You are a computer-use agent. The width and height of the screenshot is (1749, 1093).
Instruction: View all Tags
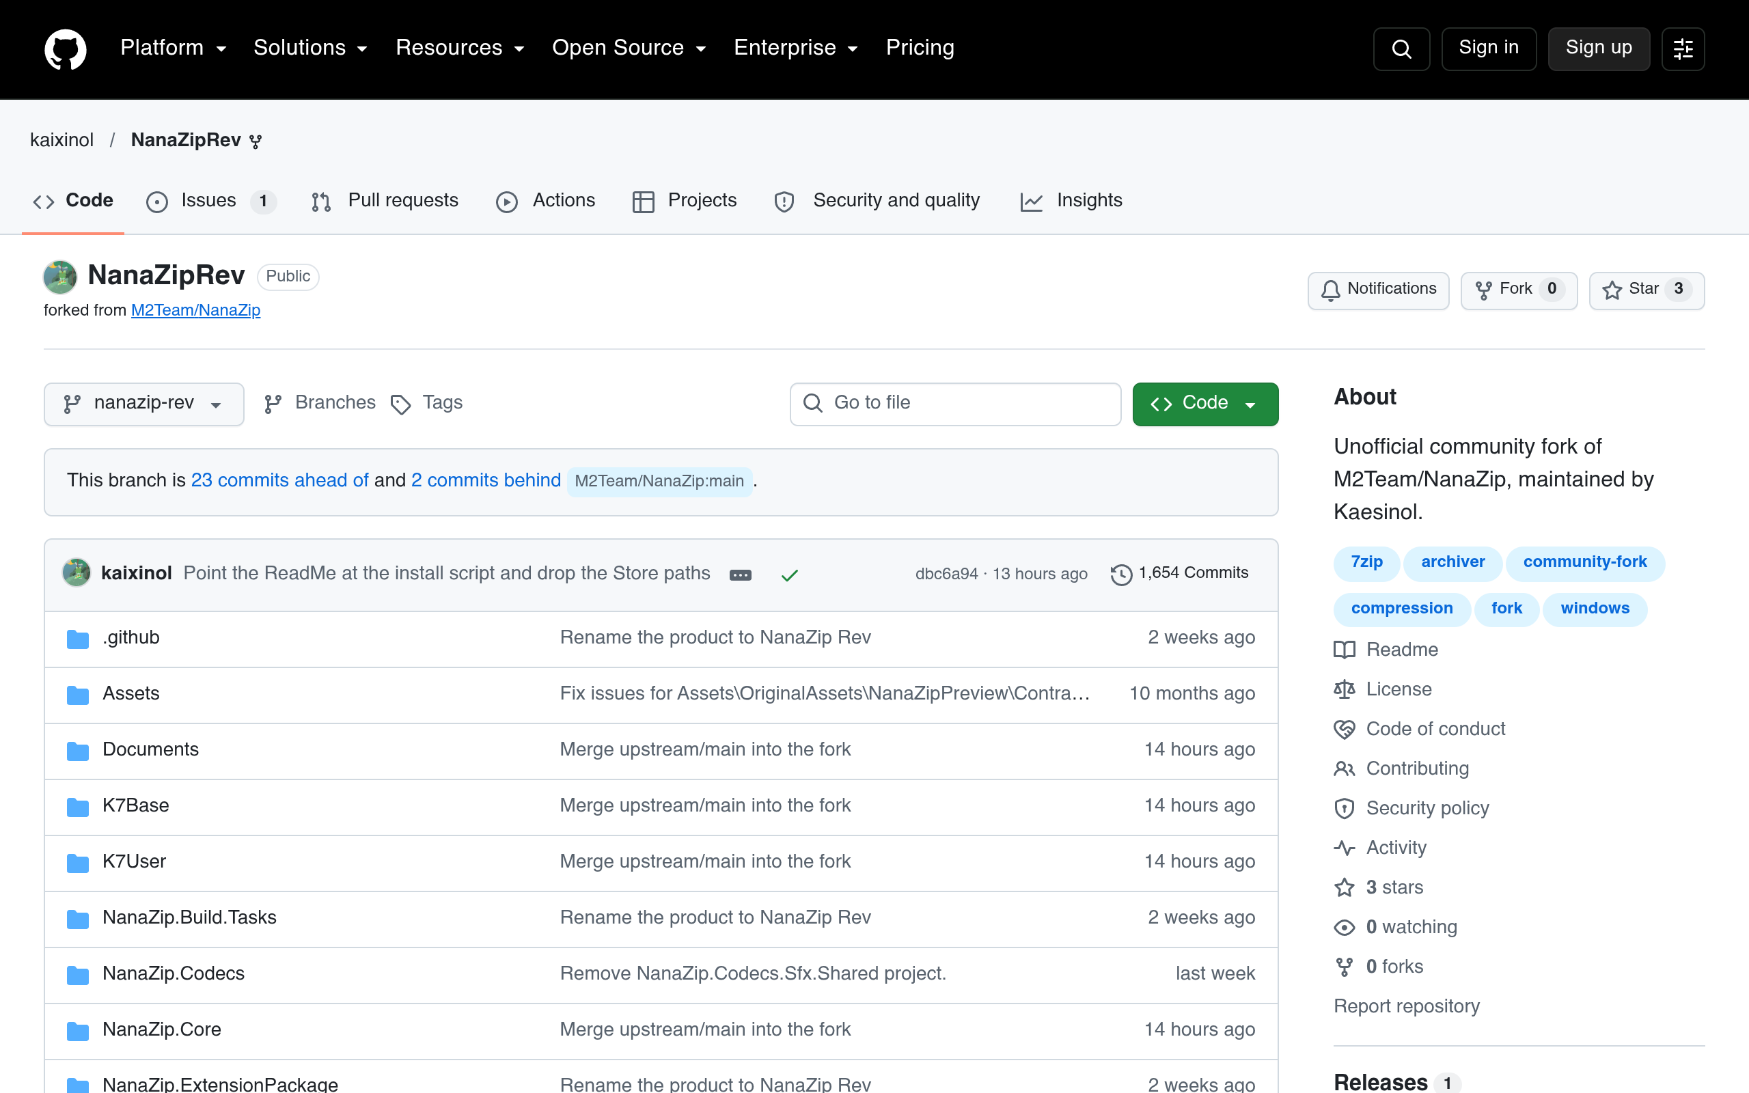pos(426,403)
